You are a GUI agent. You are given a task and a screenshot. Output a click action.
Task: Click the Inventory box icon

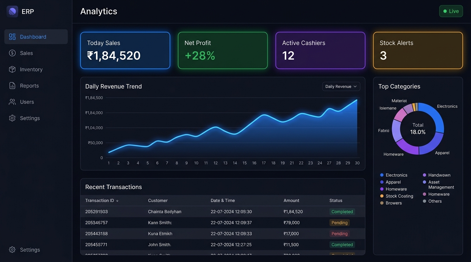12,69
